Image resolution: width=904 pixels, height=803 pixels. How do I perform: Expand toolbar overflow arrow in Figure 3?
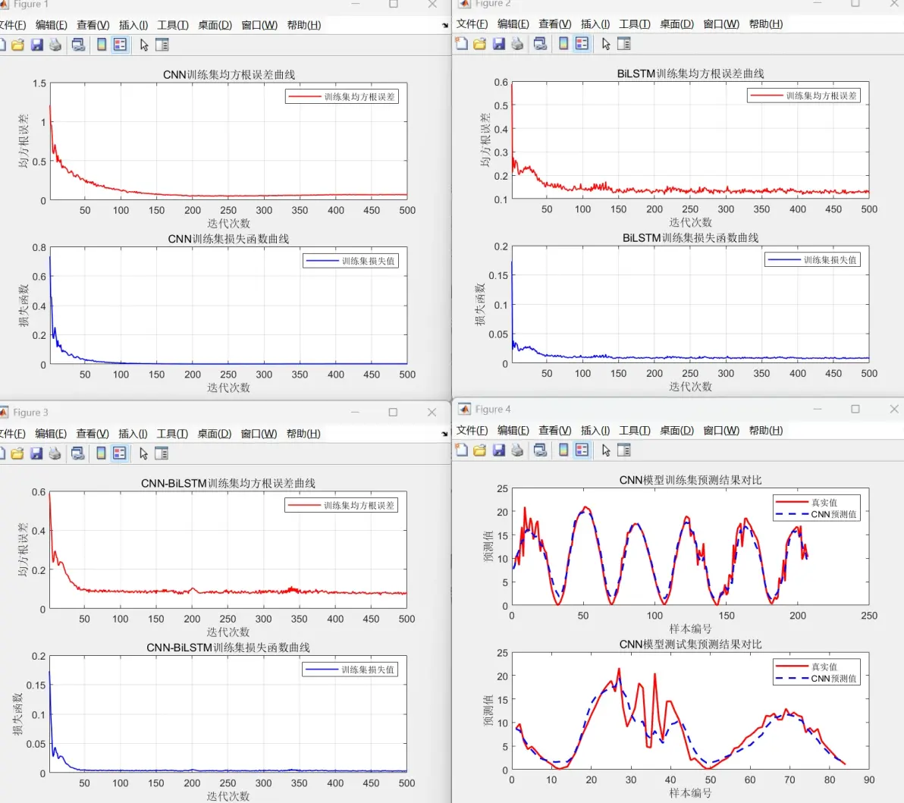pyautogui.click(x=444, y=434)
